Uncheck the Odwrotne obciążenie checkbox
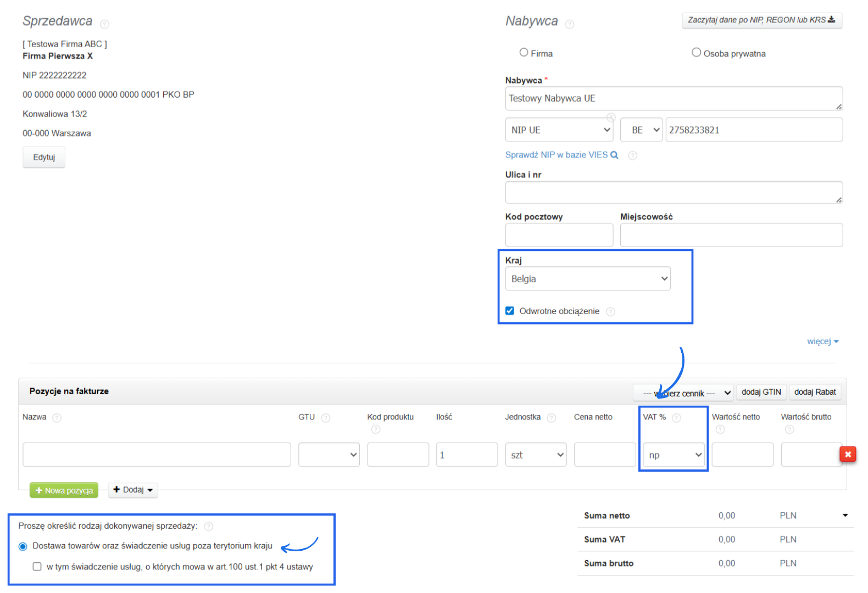 pos(510,311)
